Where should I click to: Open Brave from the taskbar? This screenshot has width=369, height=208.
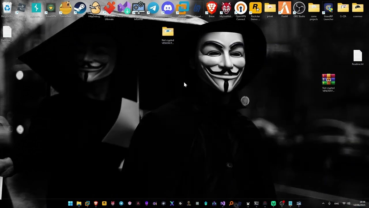pos(96,203)
